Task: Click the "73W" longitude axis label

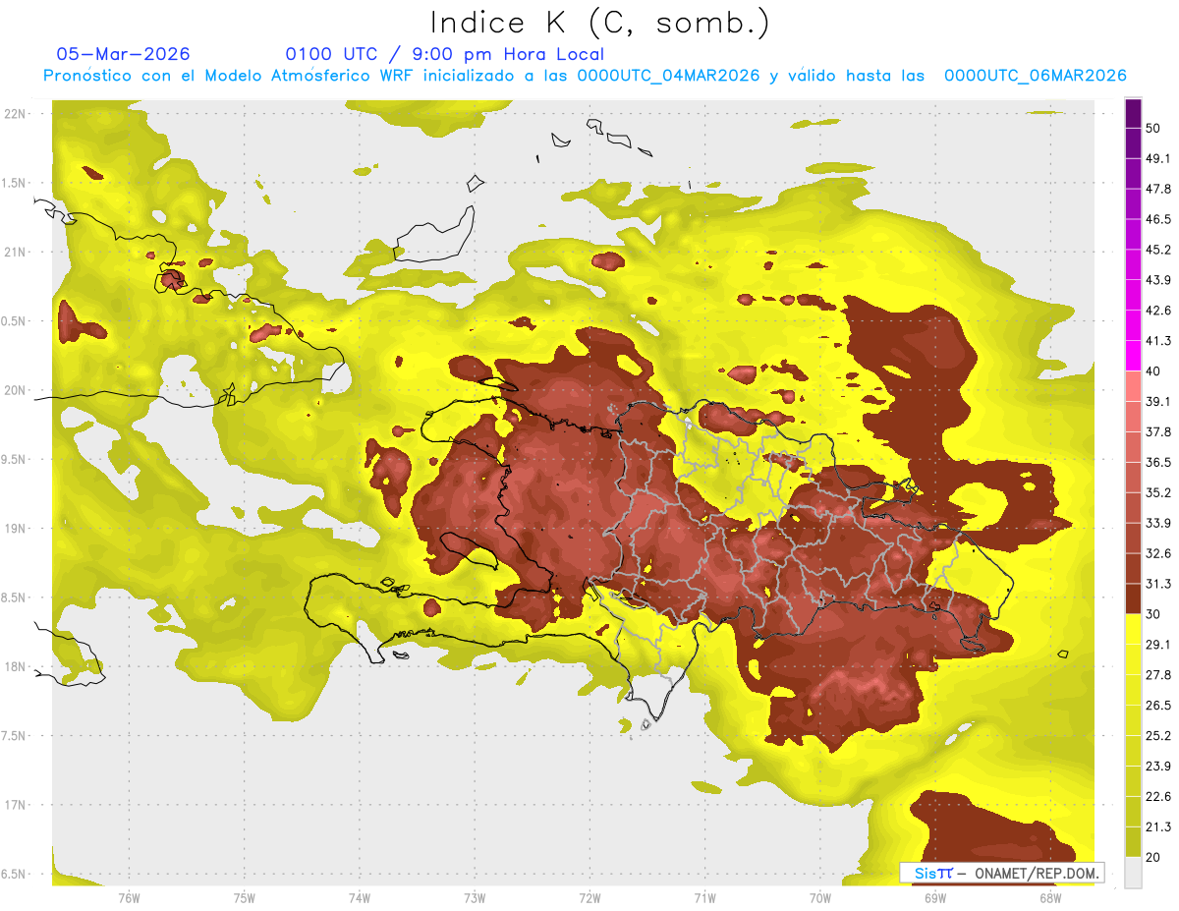Action: pyautogui.click(x=475, y=897)
